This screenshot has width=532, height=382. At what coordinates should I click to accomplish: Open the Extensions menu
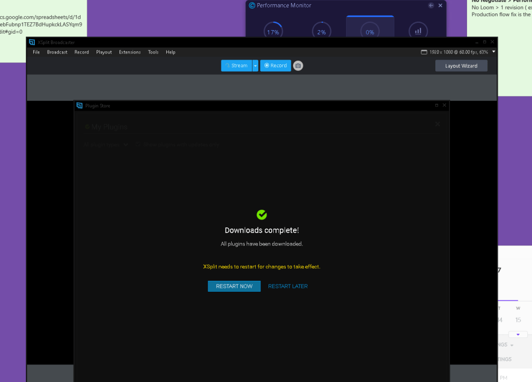(129, 52)
